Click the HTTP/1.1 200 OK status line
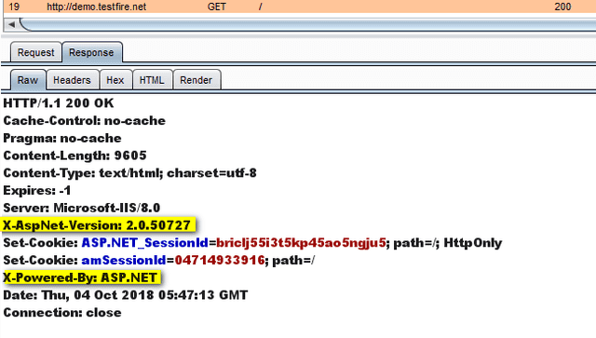The image size is (596, 338). tap(59, 102)
